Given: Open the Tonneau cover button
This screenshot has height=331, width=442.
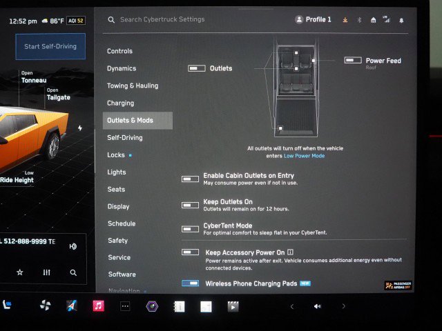Looking at the screenshot, I should tap(34, 77).
